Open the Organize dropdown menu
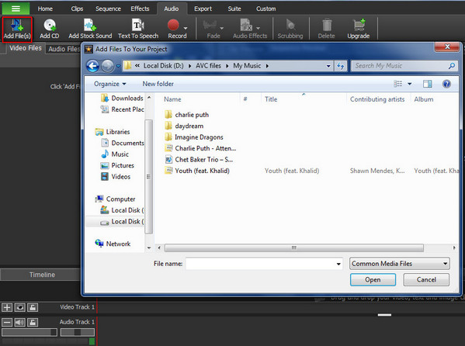 (x=109, y=84)
